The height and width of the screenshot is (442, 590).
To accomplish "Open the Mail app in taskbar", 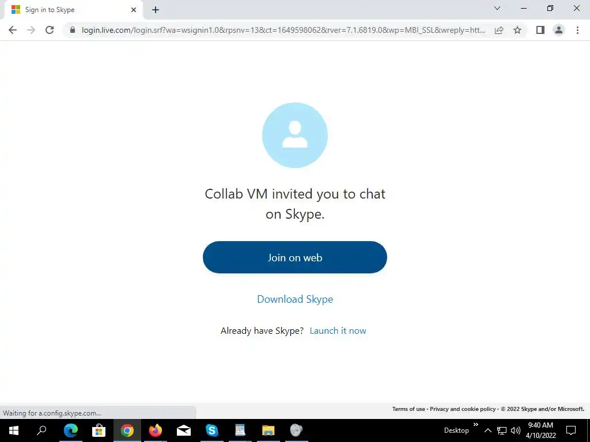I will point(184,430).
